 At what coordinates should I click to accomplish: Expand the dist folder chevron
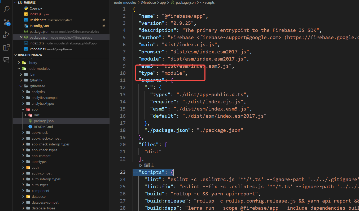coord(25,115)
